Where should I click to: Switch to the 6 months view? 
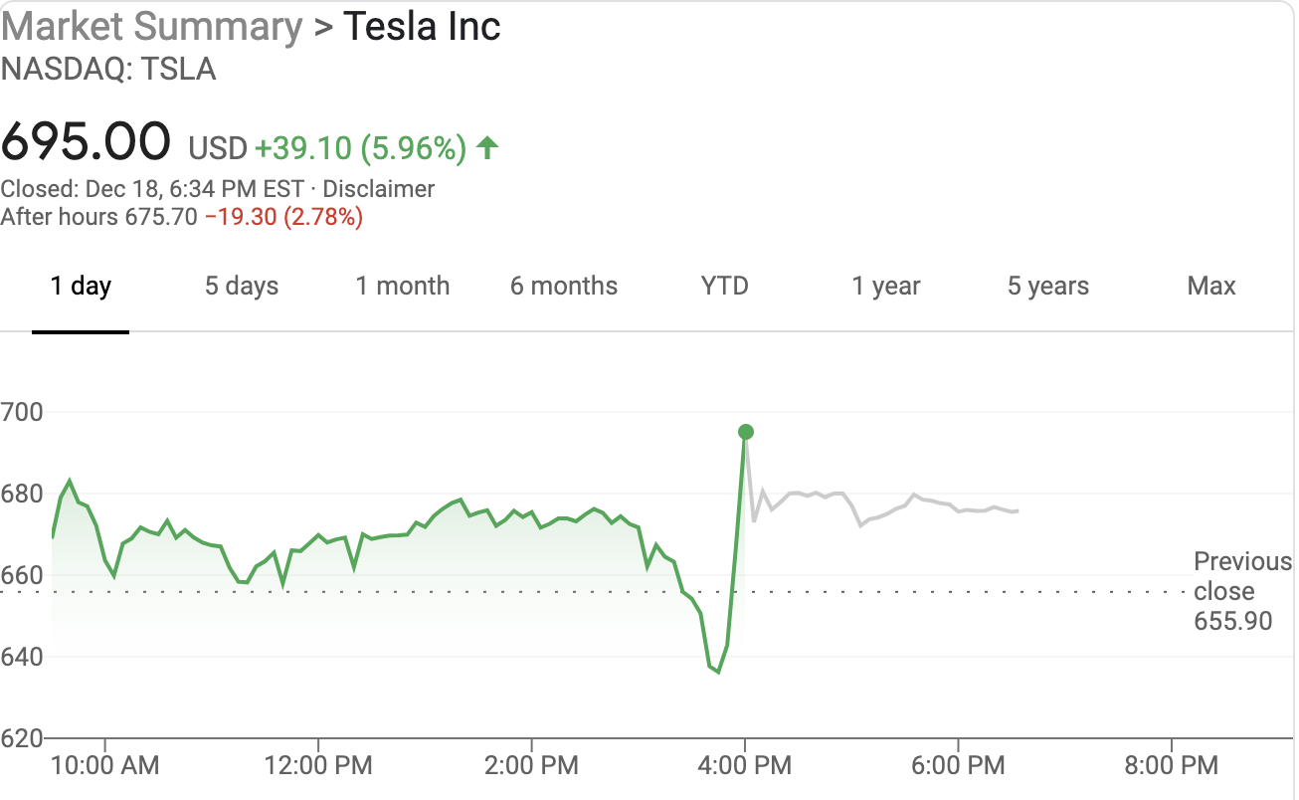click(564, 287)
